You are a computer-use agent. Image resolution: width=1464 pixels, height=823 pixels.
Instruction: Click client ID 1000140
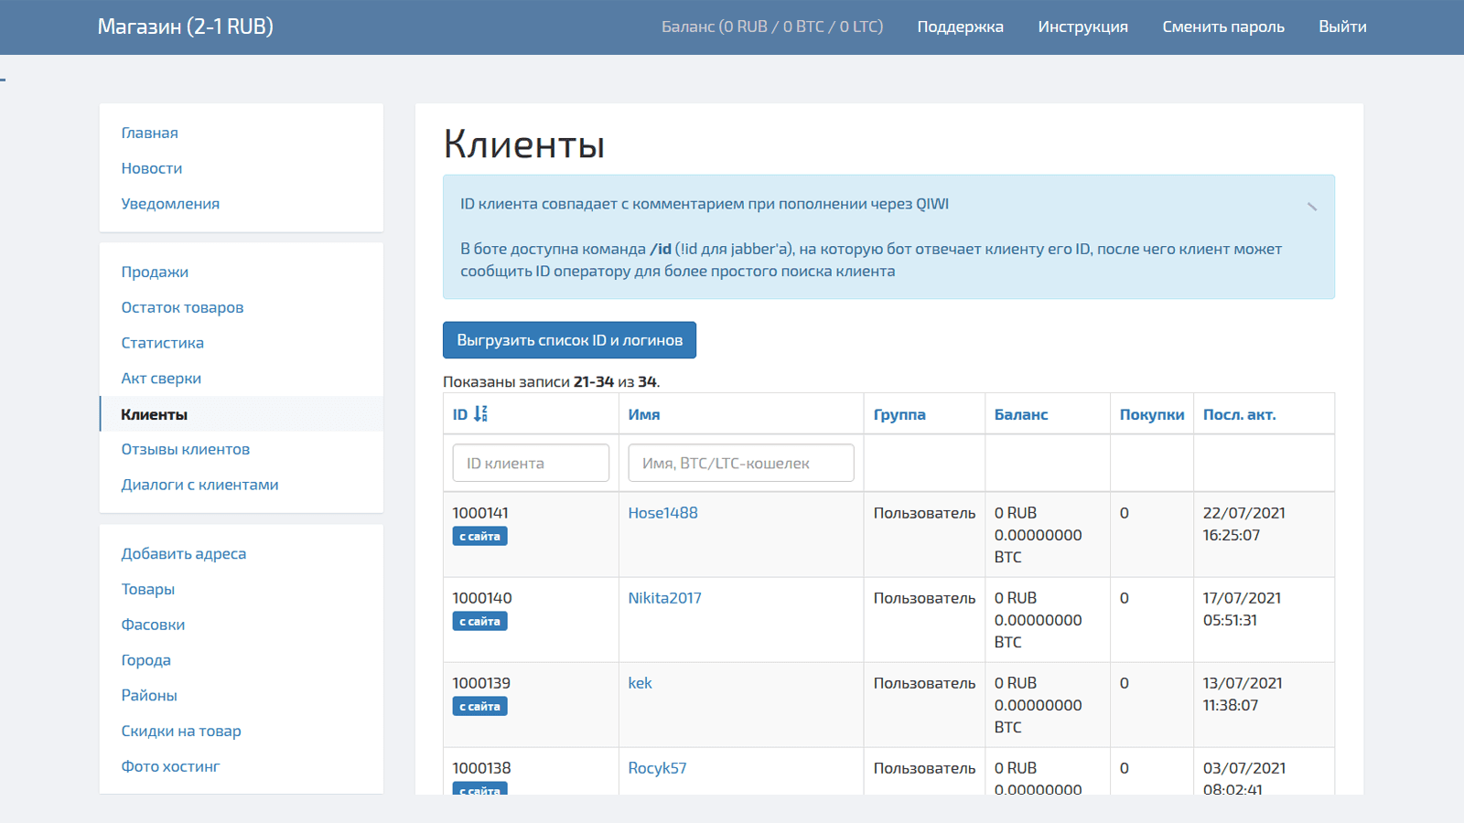482,598
